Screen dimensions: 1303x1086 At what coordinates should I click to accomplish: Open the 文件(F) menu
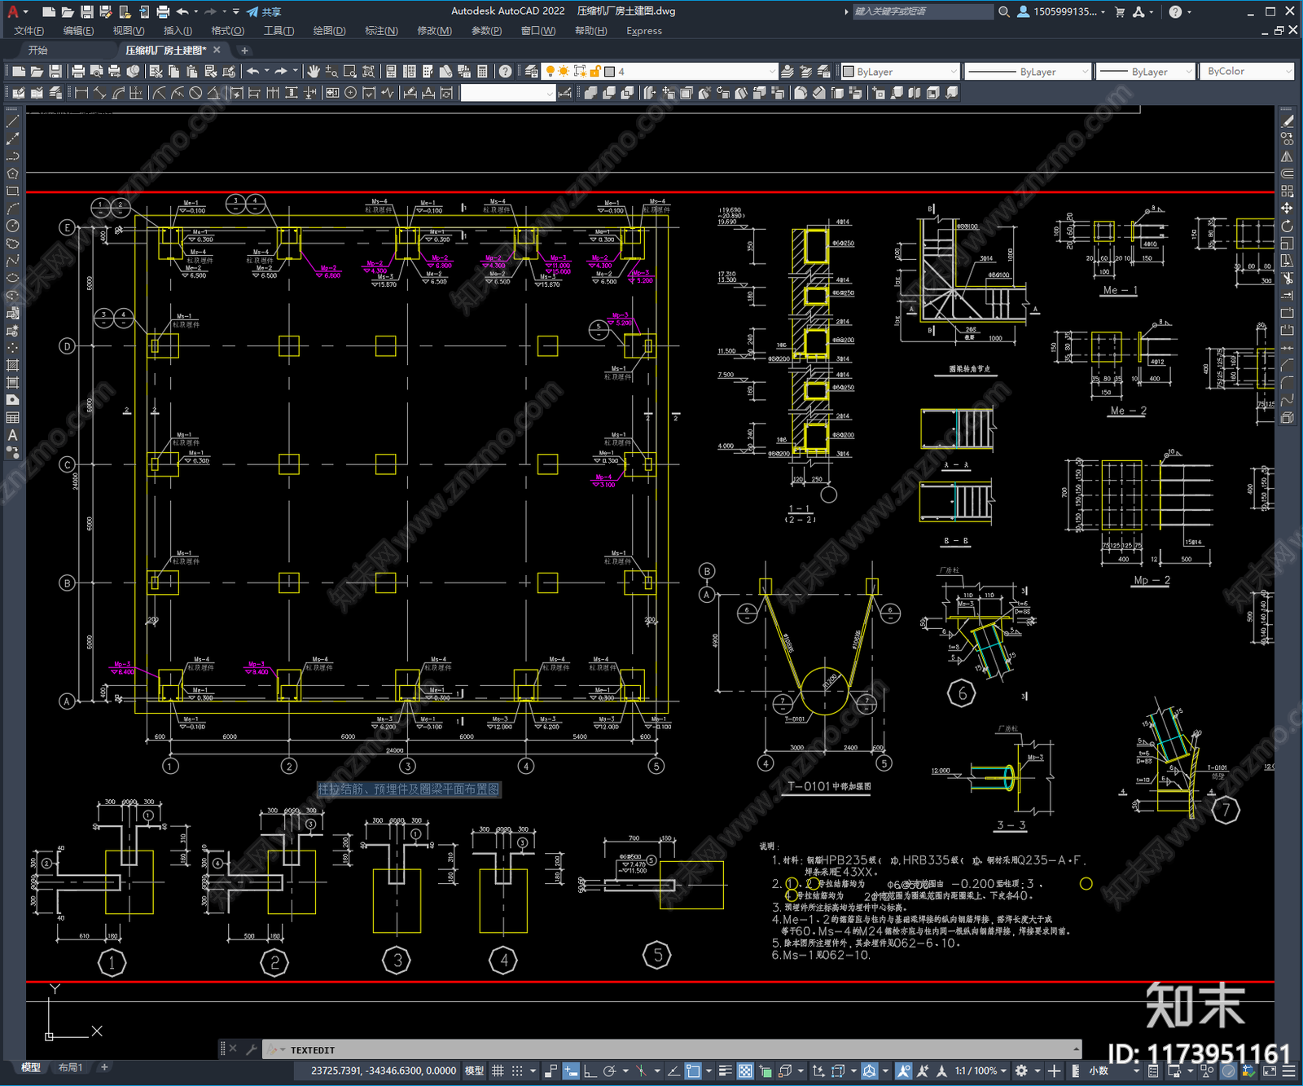[29, 31]
